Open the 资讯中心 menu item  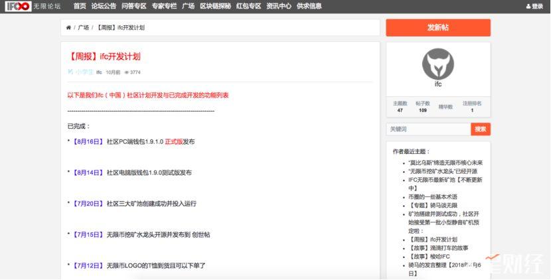coord(279,6)
